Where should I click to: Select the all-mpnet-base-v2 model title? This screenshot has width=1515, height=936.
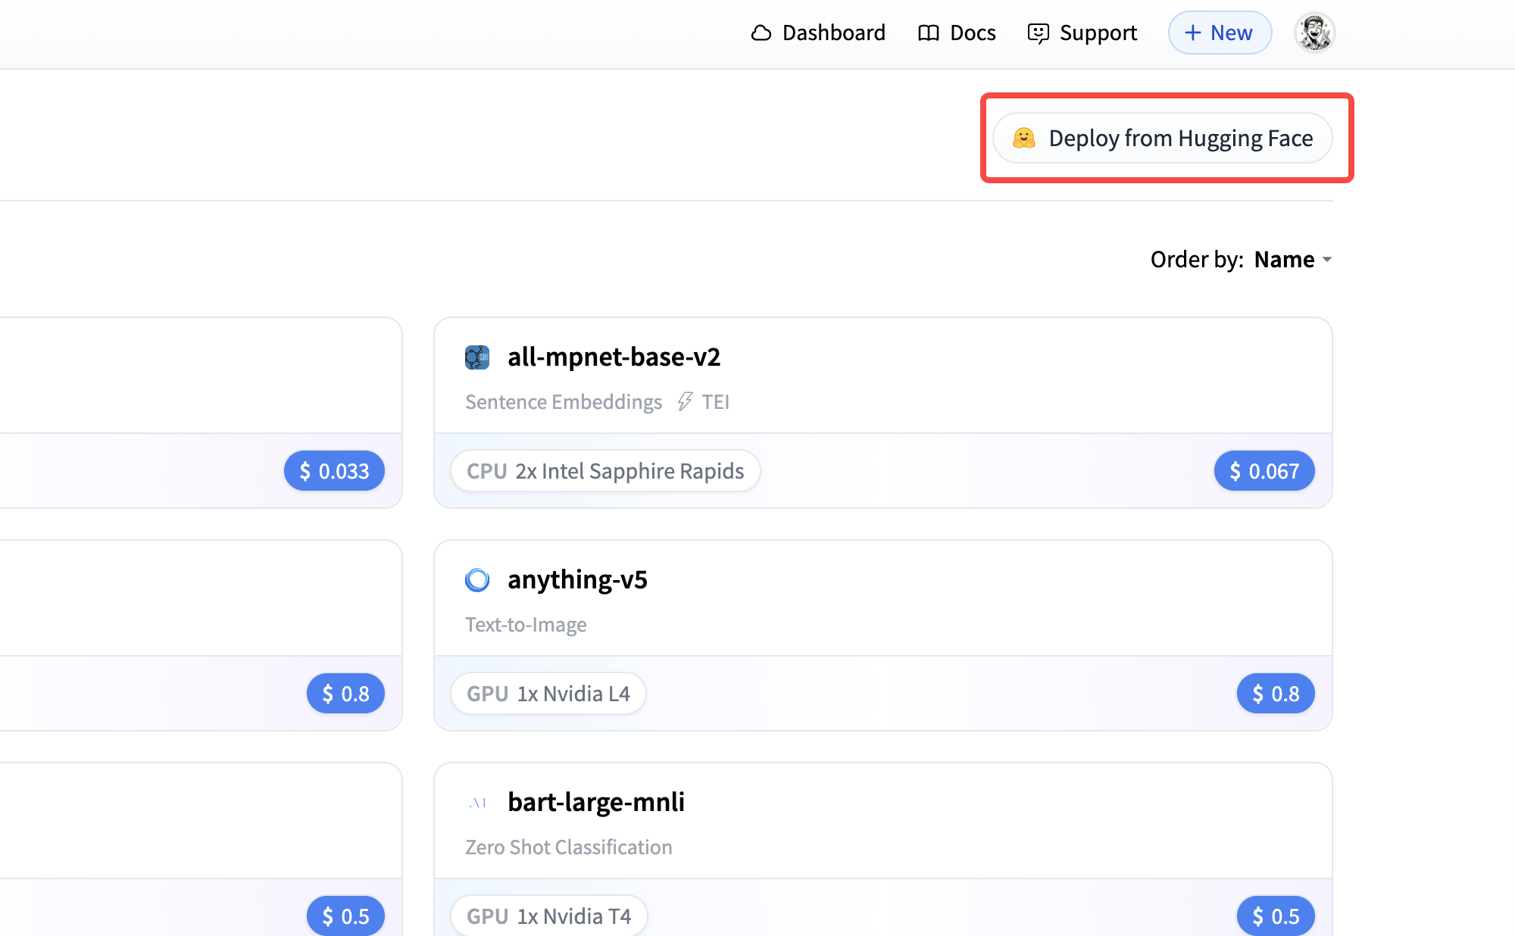[x=614, y=357]
